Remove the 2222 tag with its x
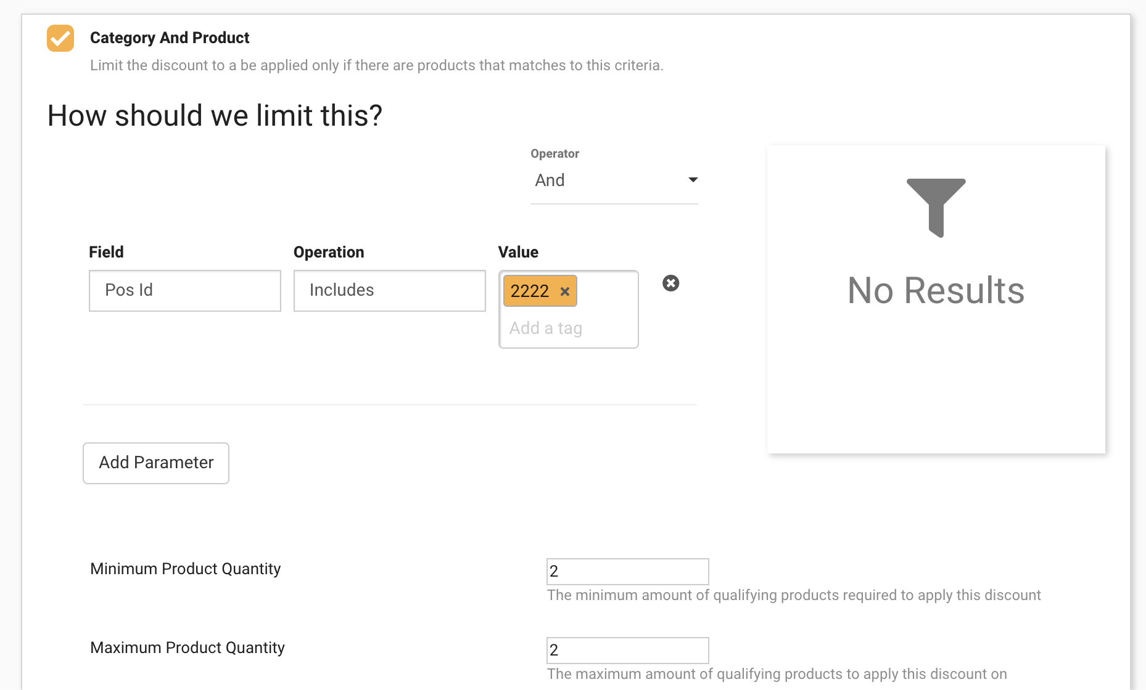 (564, 291)
